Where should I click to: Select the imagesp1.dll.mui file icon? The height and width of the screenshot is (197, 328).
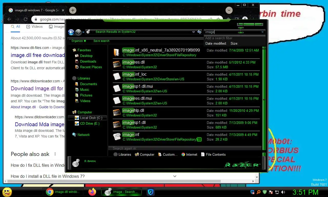tap(117, 88)
